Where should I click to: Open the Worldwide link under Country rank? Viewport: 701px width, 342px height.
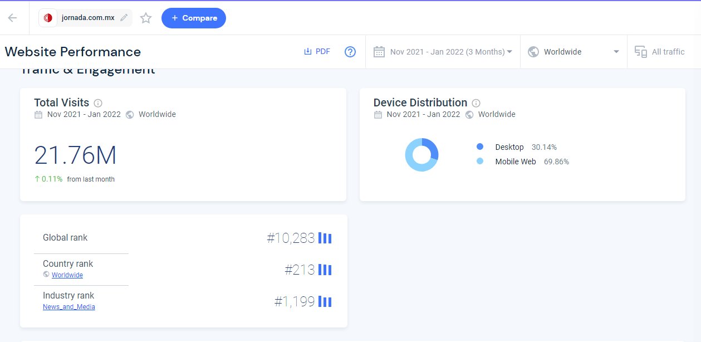coord(67,275)
